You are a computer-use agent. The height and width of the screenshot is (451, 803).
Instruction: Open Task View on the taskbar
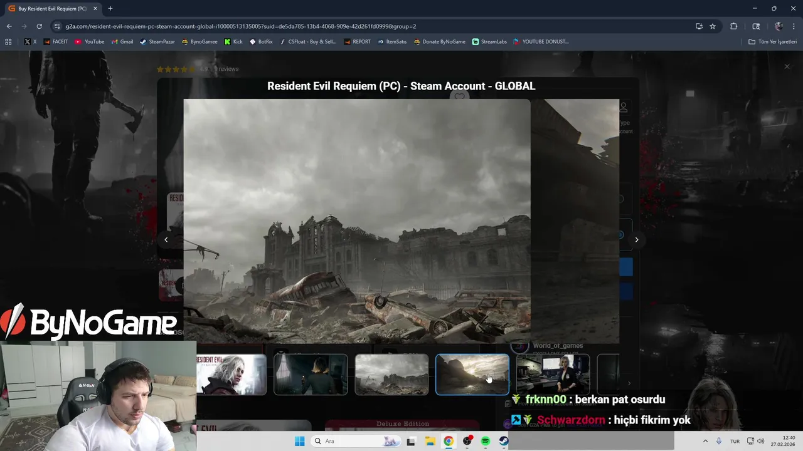411,441
